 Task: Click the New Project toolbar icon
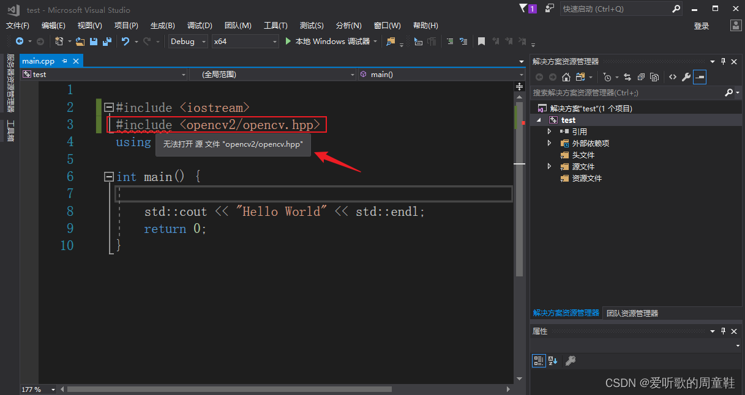click(x=59, y=41)
